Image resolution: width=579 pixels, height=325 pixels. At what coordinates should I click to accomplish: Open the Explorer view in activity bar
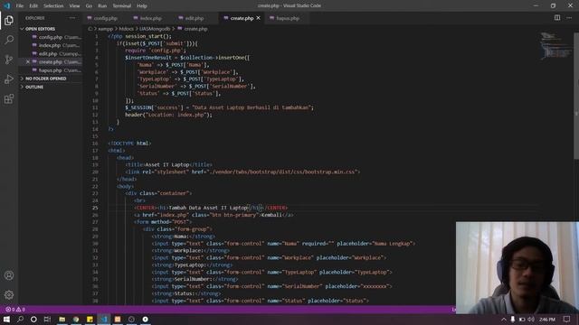click(x=9, y=20)
